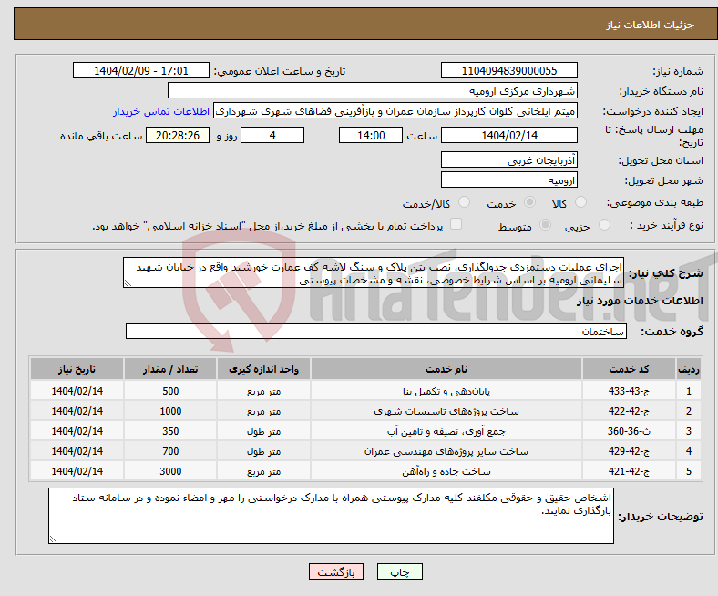Click quantity cell 700
718x596 pixels.
coord(170,451)
